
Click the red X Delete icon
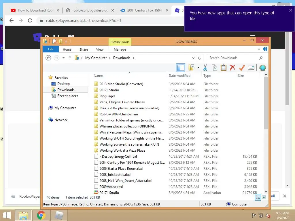232,67
